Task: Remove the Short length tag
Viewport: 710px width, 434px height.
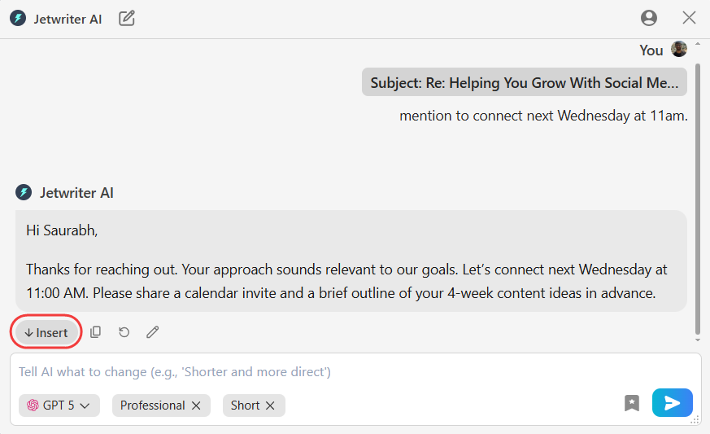Action: 270,406
